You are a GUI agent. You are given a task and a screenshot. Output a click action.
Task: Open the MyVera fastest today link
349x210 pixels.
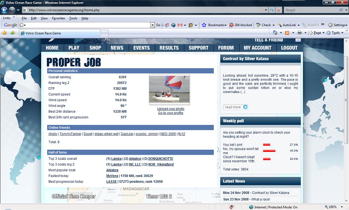[x=112, y=176]
